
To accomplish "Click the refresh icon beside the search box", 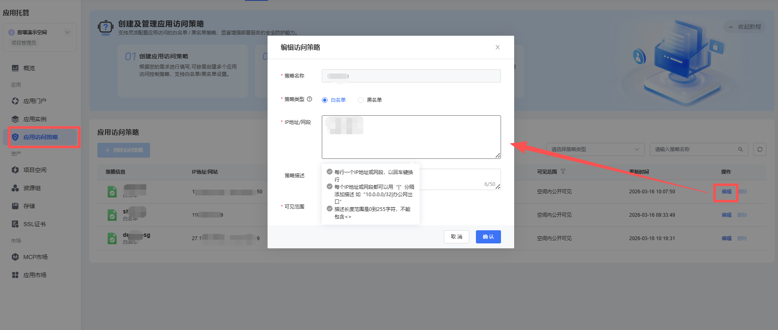I will pyautogui.click(x=760, y=149).
